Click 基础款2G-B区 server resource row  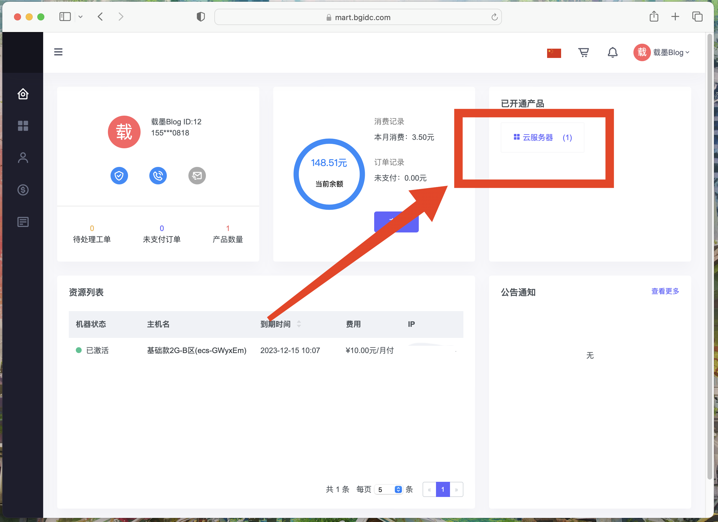(x=266, y=350)
